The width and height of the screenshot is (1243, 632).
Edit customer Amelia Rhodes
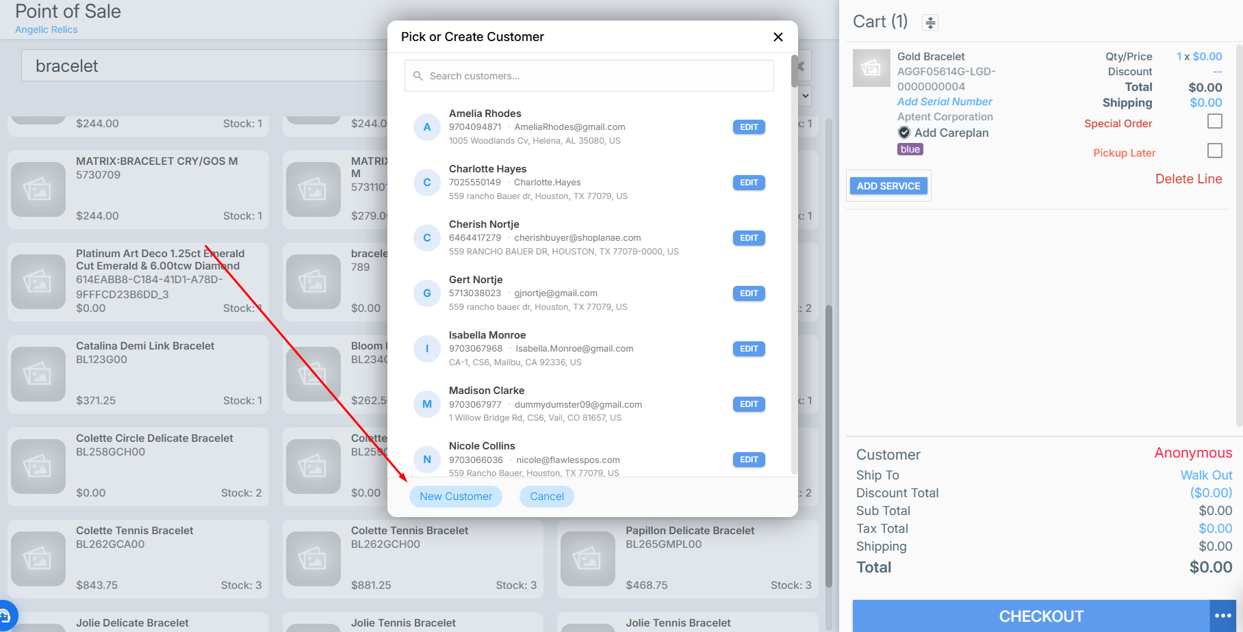[749, 127]
